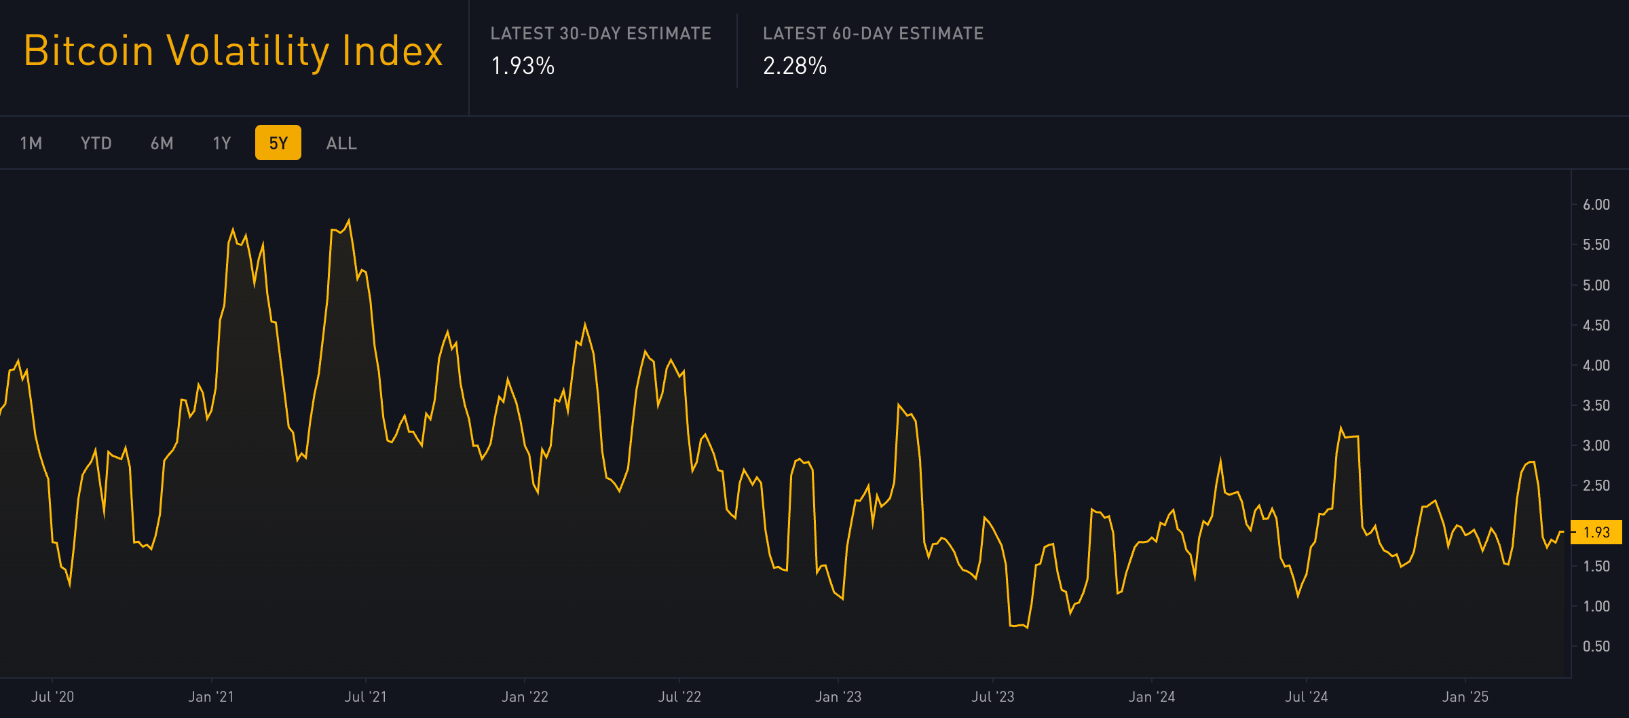
Task: Click the Jan '22 x-axis label
Action: point(525,697)
